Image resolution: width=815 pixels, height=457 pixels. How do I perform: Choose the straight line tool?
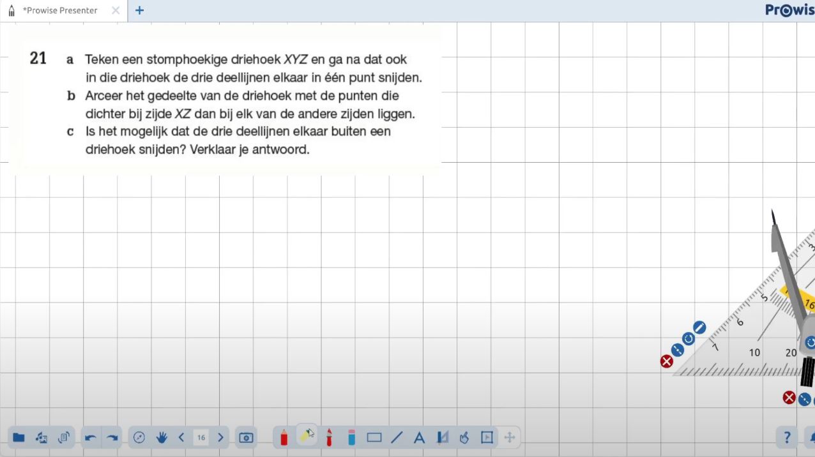(397, 437)
